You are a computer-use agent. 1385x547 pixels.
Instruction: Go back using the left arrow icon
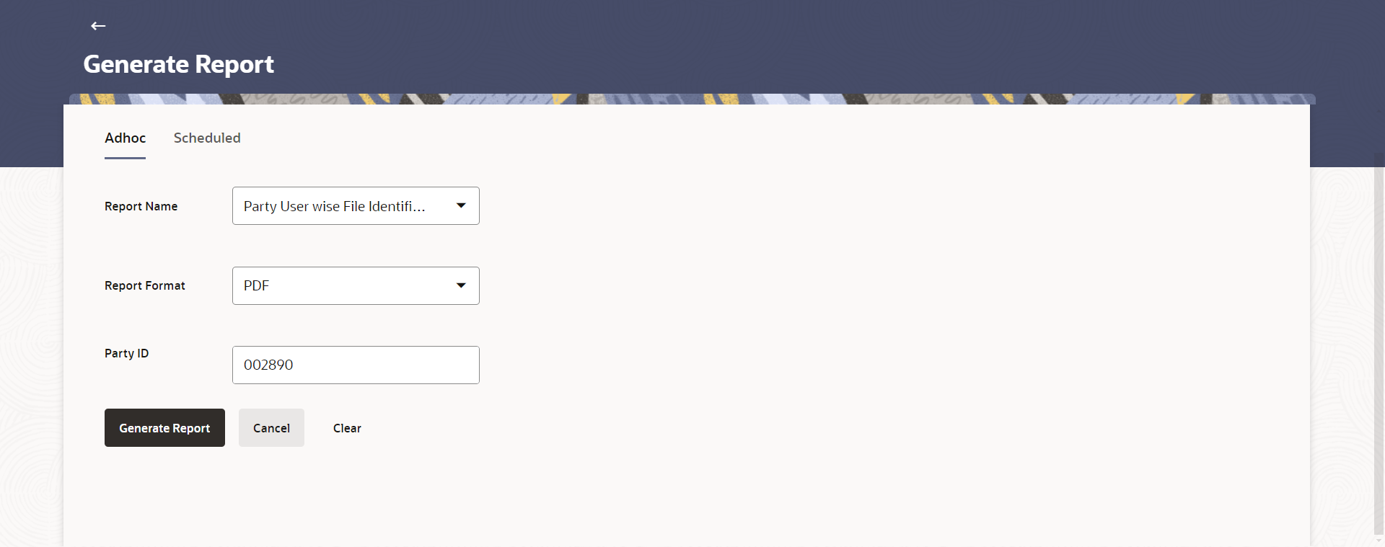[x=98, y=26]
